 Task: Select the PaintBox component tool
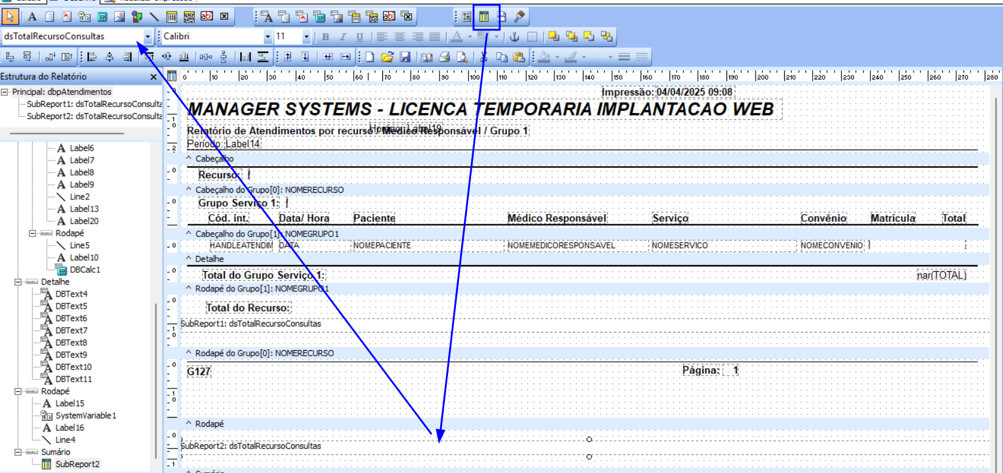tap(520, 16)
